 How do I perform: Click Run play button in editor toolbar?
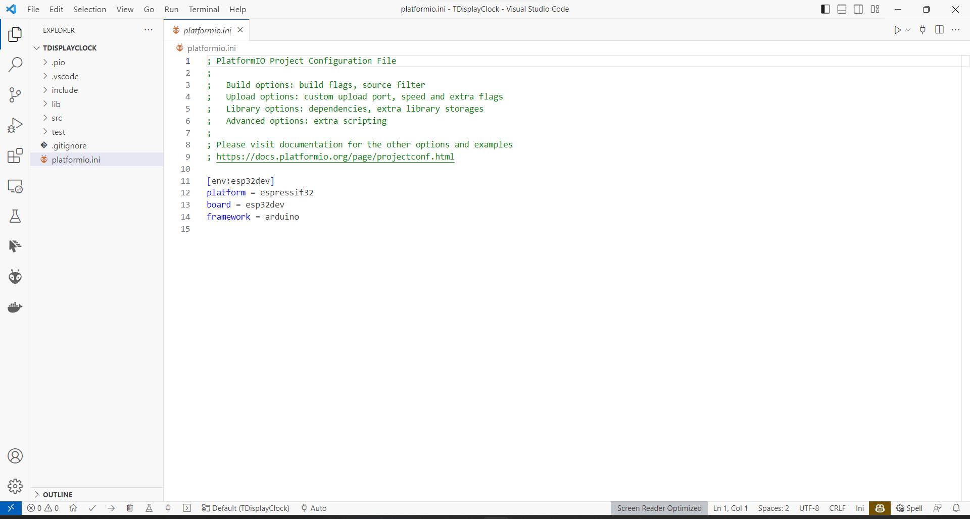pyautogui.click(x=897, y=30)
